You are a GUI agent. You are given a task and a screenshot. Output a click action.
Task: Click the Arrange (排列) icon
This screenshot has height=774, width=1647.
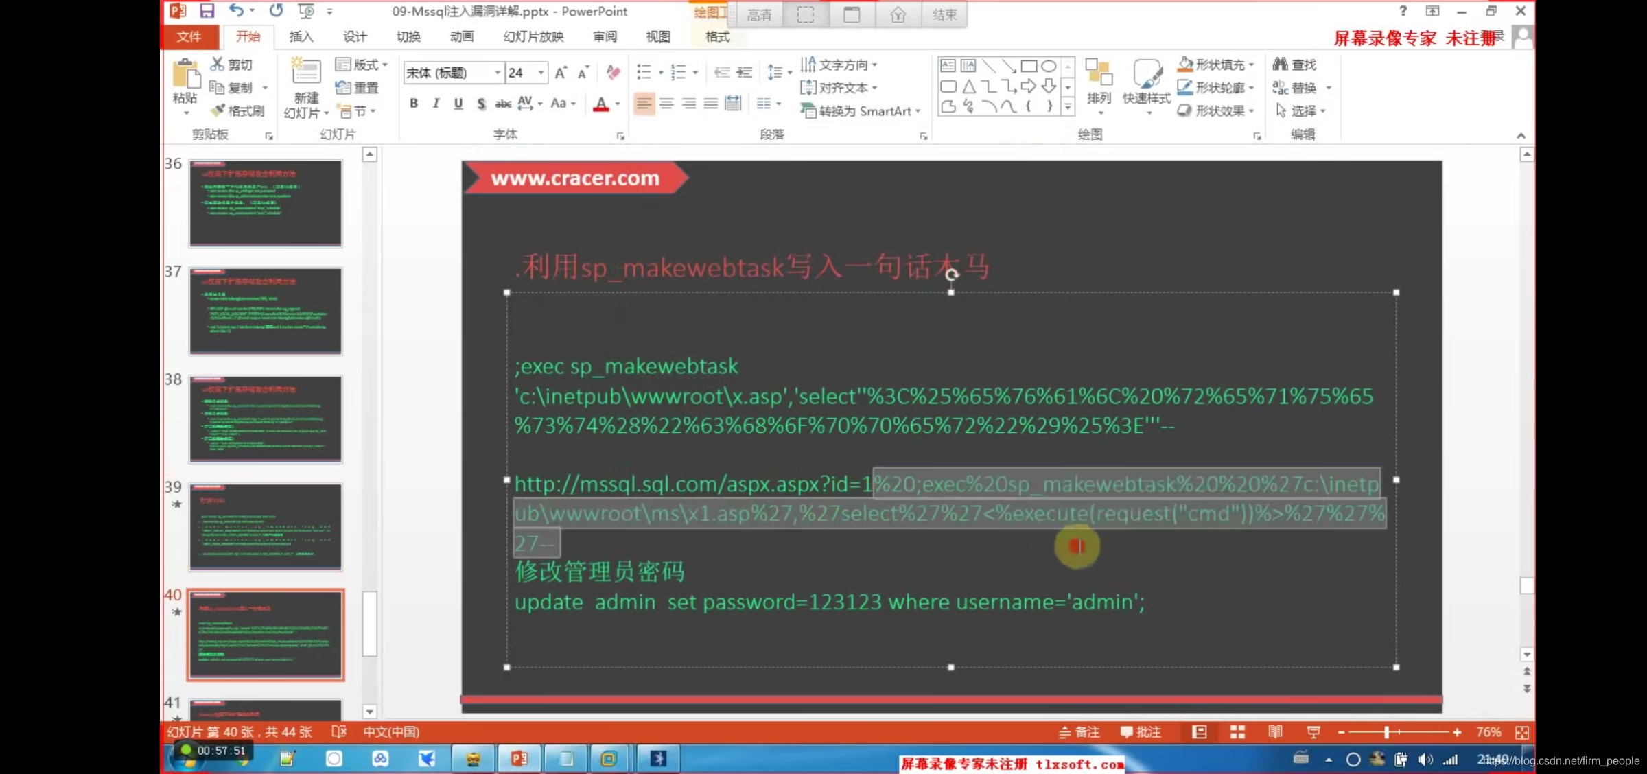point(1099,73)
